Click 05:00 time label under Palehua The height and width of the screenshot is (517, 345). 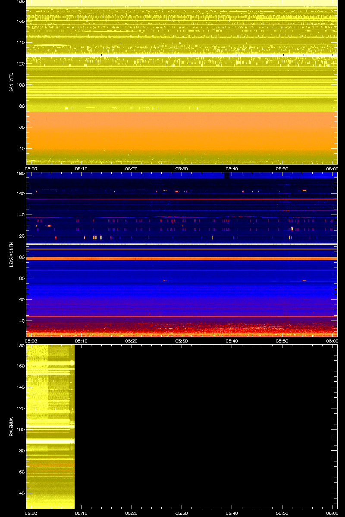(31, 513)
